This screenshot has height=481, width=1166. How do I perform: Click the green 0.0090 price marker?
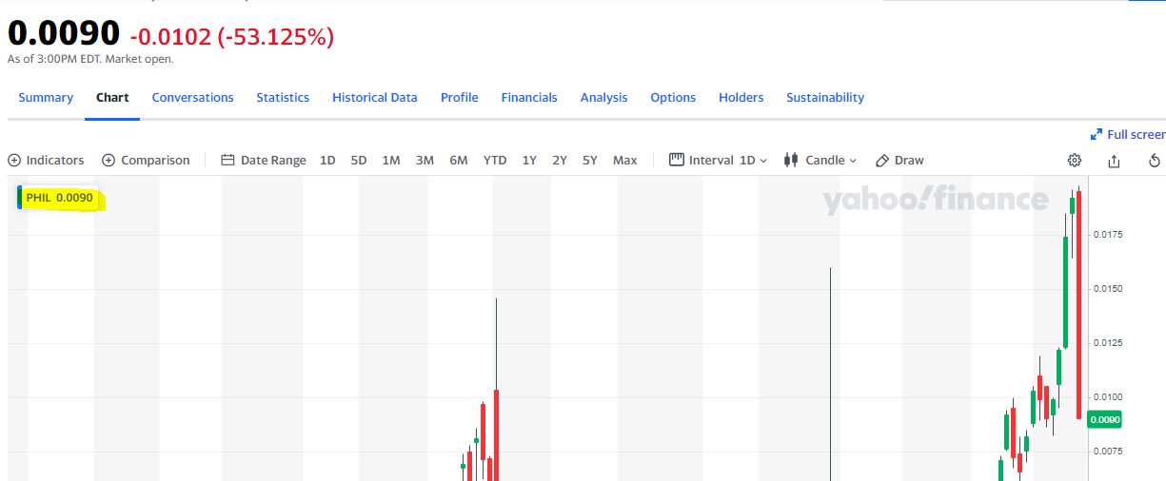click(x=1105, y=419)
